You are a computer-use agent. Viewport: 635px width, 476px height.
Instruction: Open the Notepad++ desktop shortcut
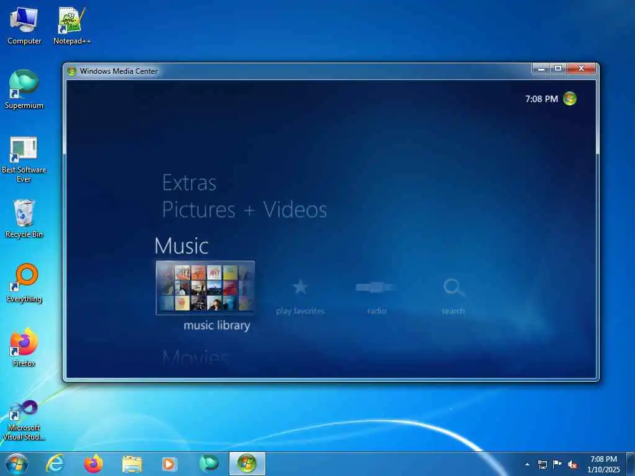[x=72, y=26]
